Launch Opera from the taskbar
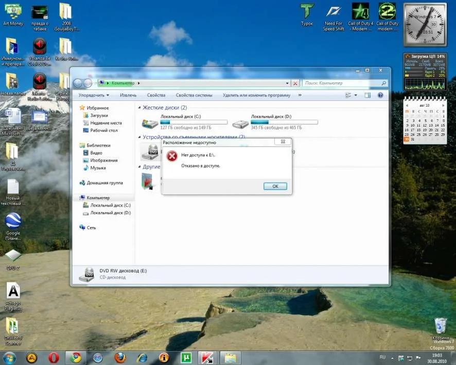 point(54,357)
